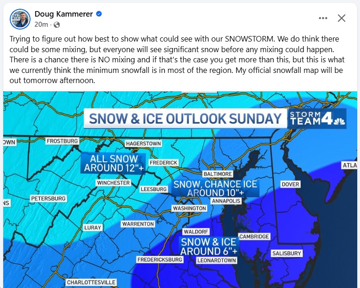
Task: Click the Snow, Chance Ice Around 10"+ label
Action: pos(215,188)
